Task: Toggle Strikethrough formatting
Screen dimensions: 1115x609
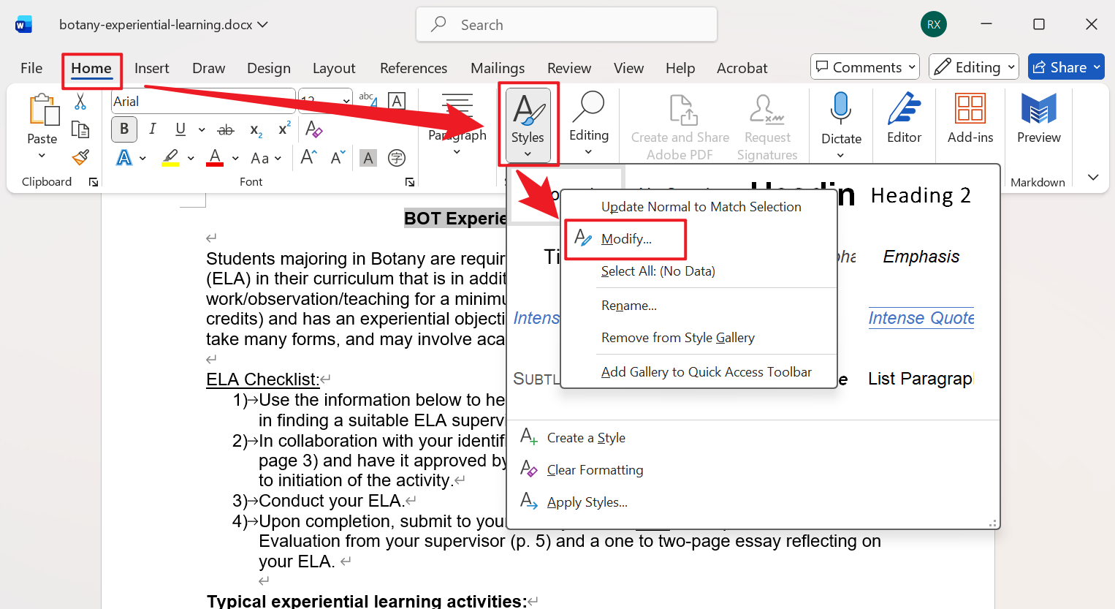Action: point(226,129)
